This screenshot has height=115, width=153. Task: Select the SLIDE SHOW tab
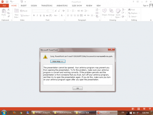(x=77, y=6)
